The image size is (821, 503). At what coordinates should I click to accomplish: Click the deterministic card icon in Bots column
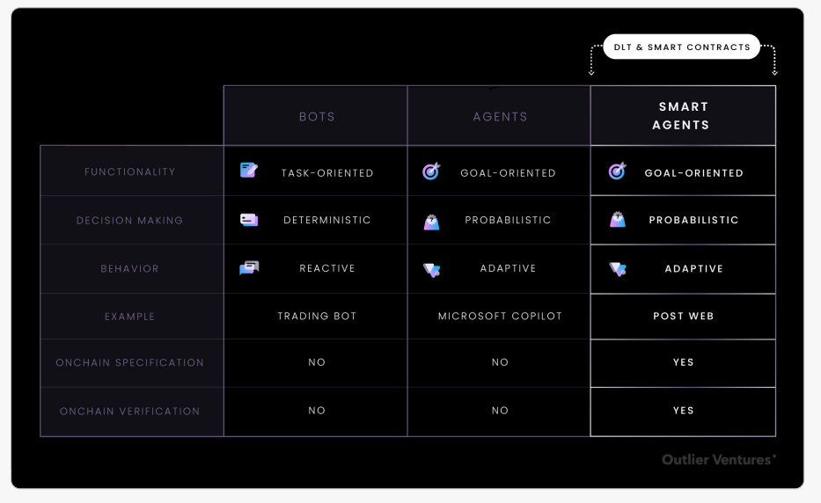point(249,220)
